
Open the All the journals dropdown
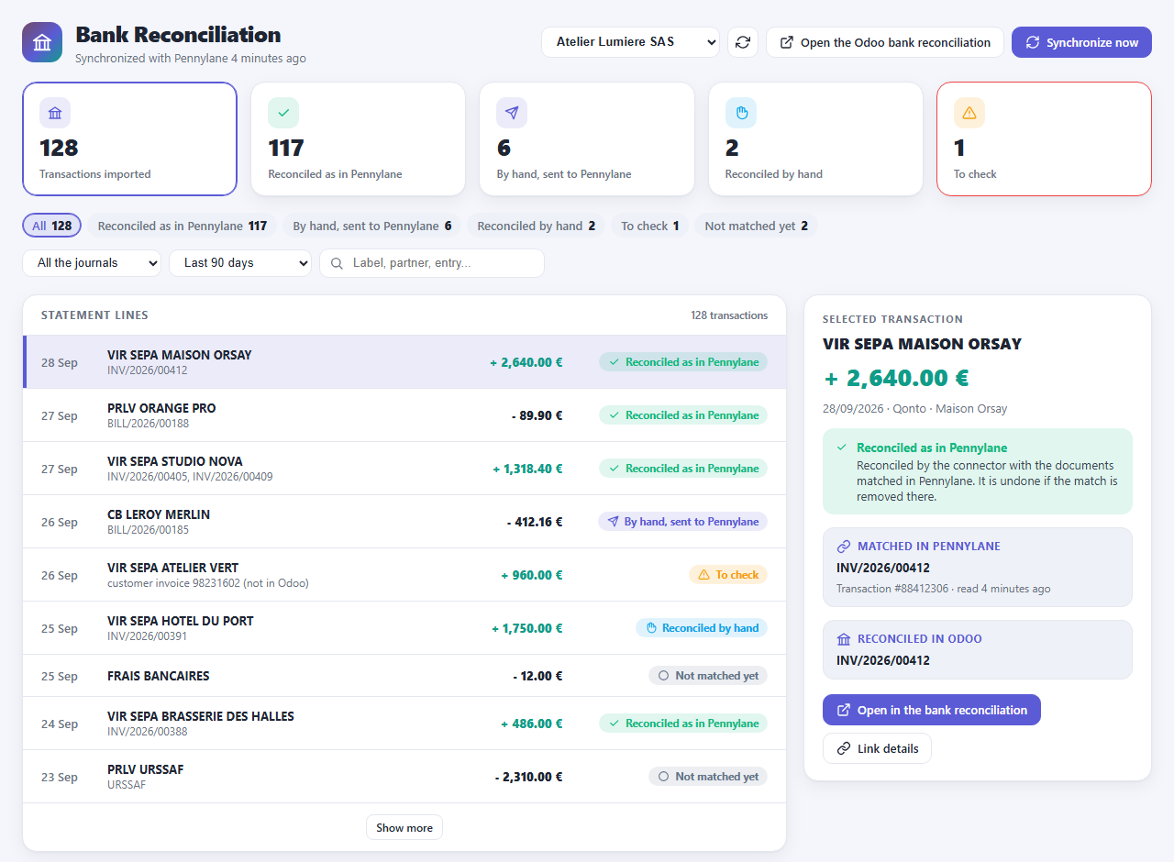(x=92, y=263)
